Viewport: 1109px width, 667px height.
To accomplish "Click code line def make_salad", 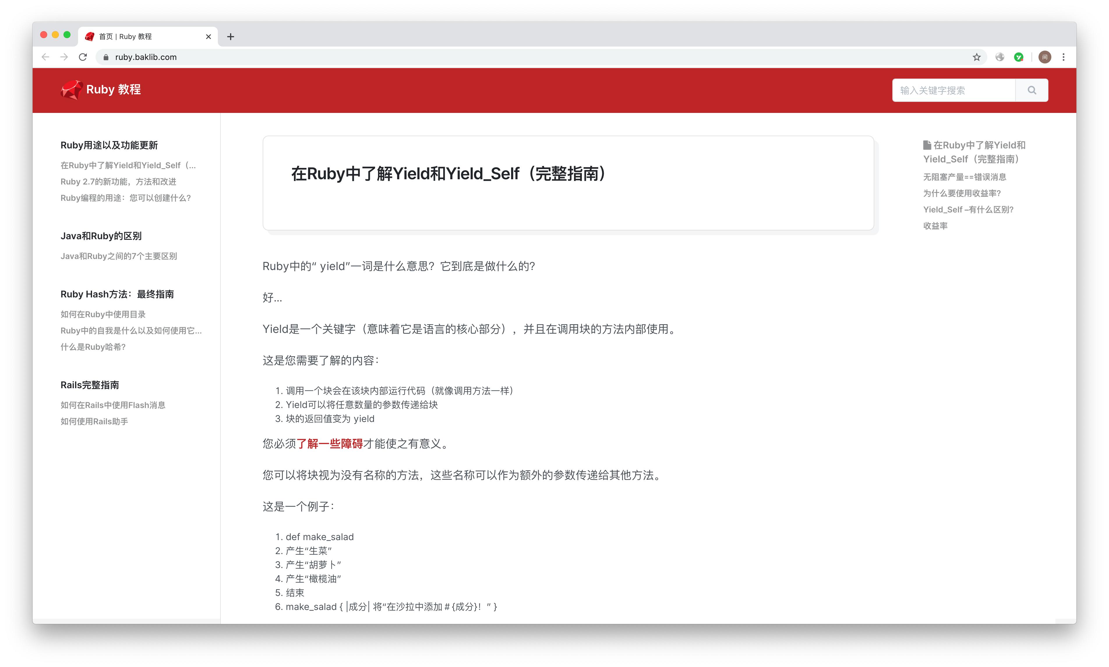I will pos(319,537).
